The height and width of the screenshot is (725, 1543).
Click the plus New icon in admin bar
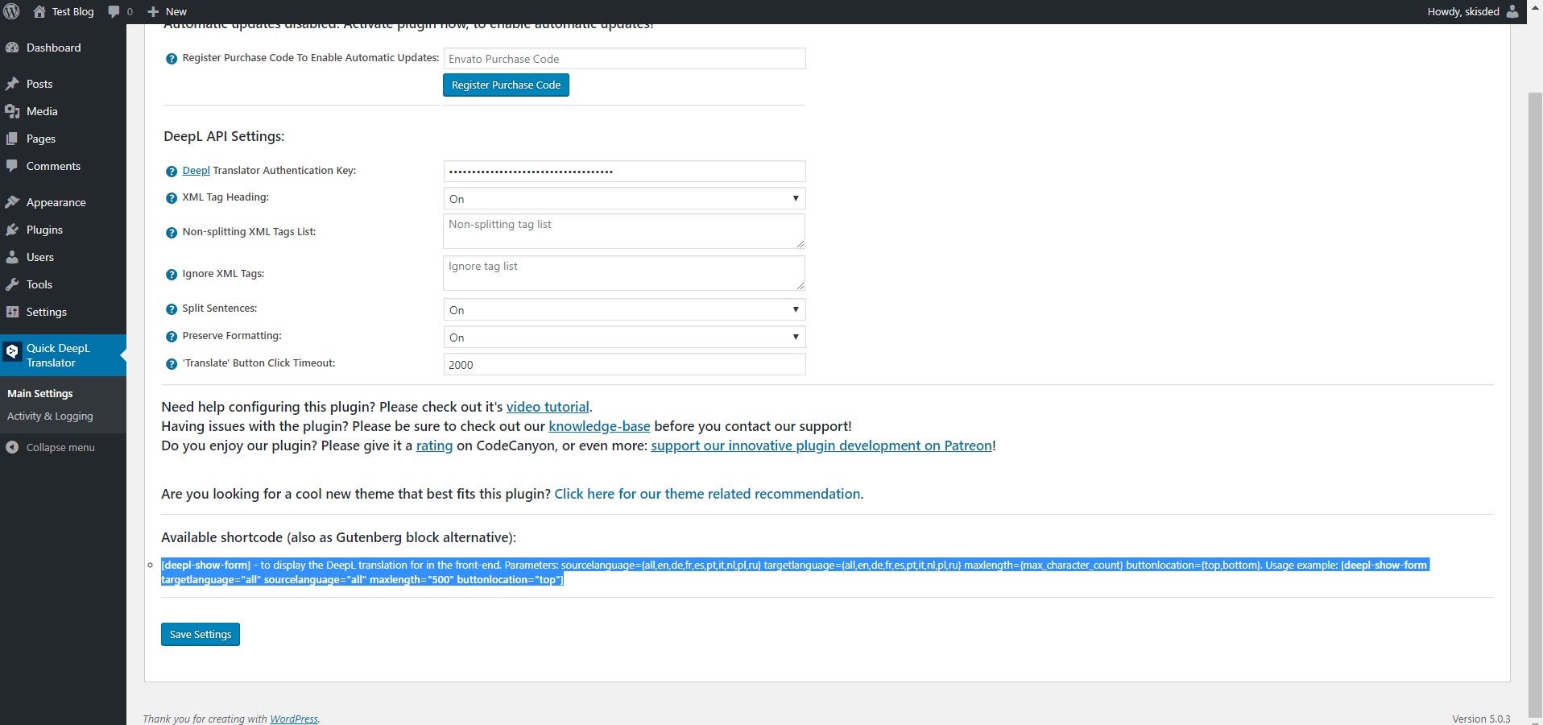[x=153, y=11]
